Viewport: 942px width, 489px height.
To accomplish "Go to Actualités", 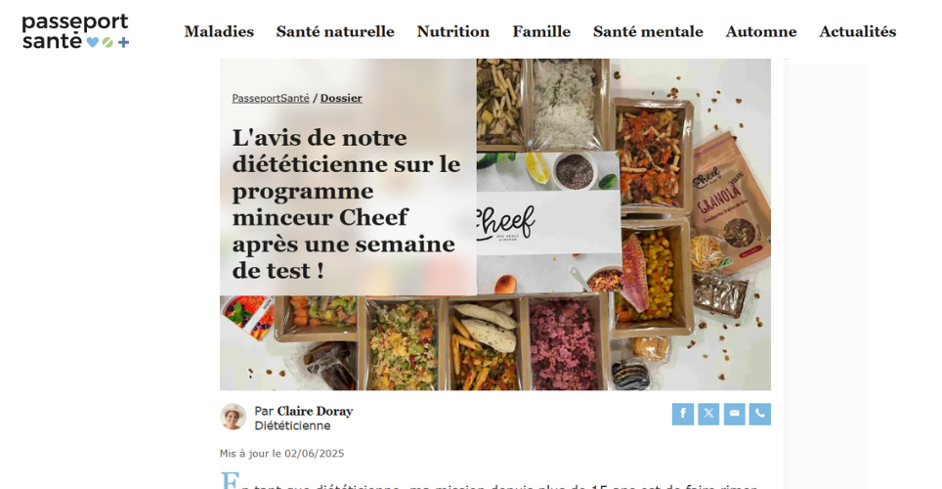I will [857, 31].
